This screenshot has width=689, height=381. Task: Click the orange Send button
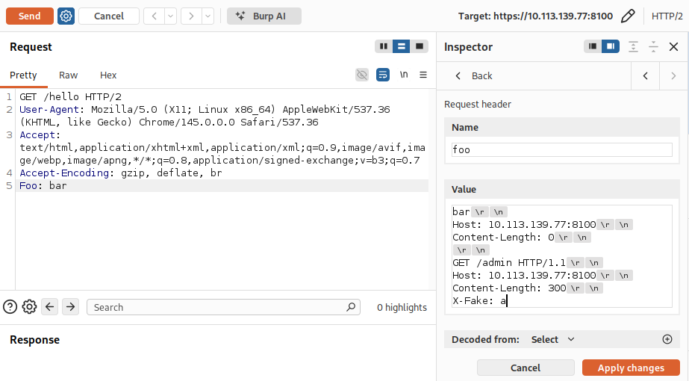[29, 16]
